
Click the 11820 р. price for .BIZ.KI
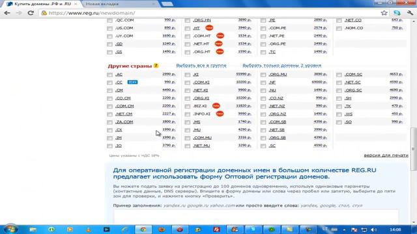[243, 105]
